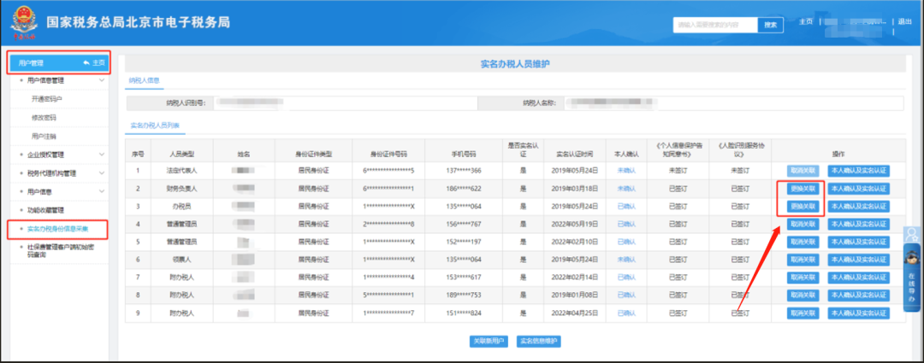The image size is (924, 363).
Task: Click the national tax emblem logo
Action: point(24,24)
